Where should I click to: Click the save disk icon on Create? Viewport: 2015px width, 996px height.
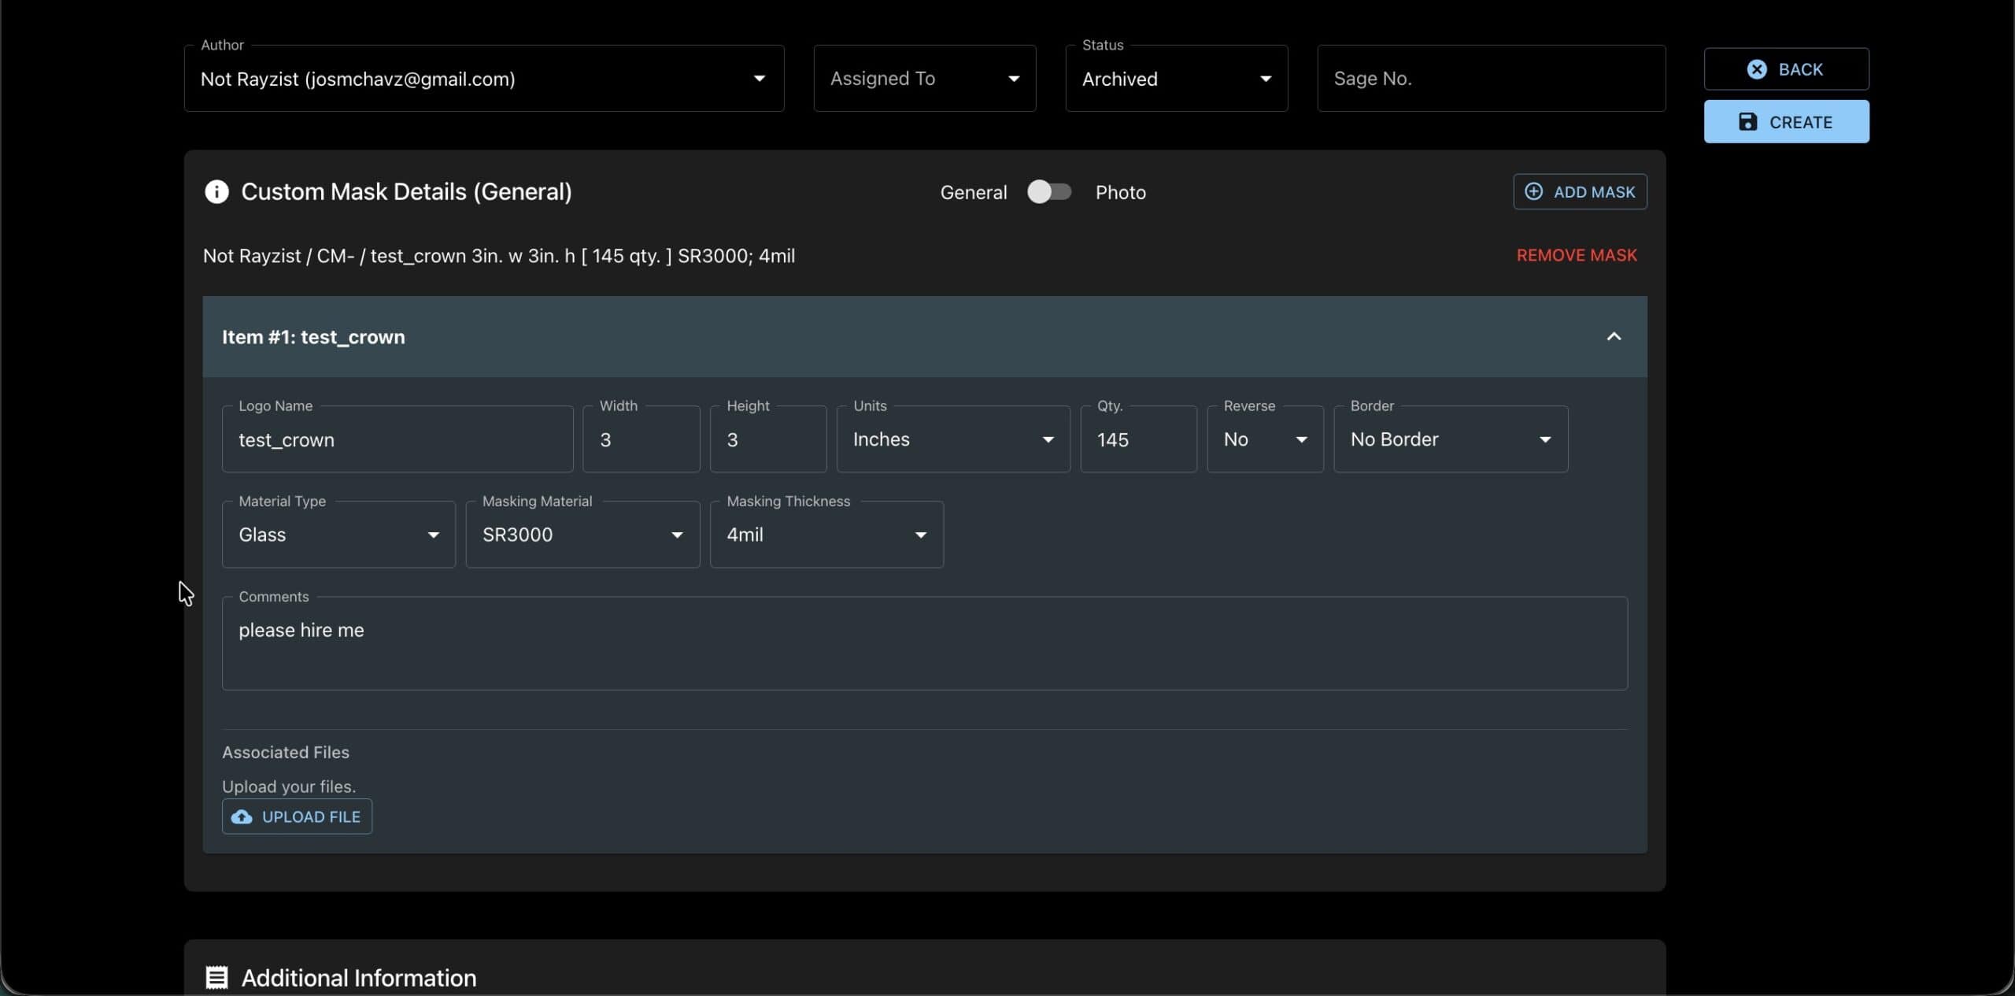1747,121
